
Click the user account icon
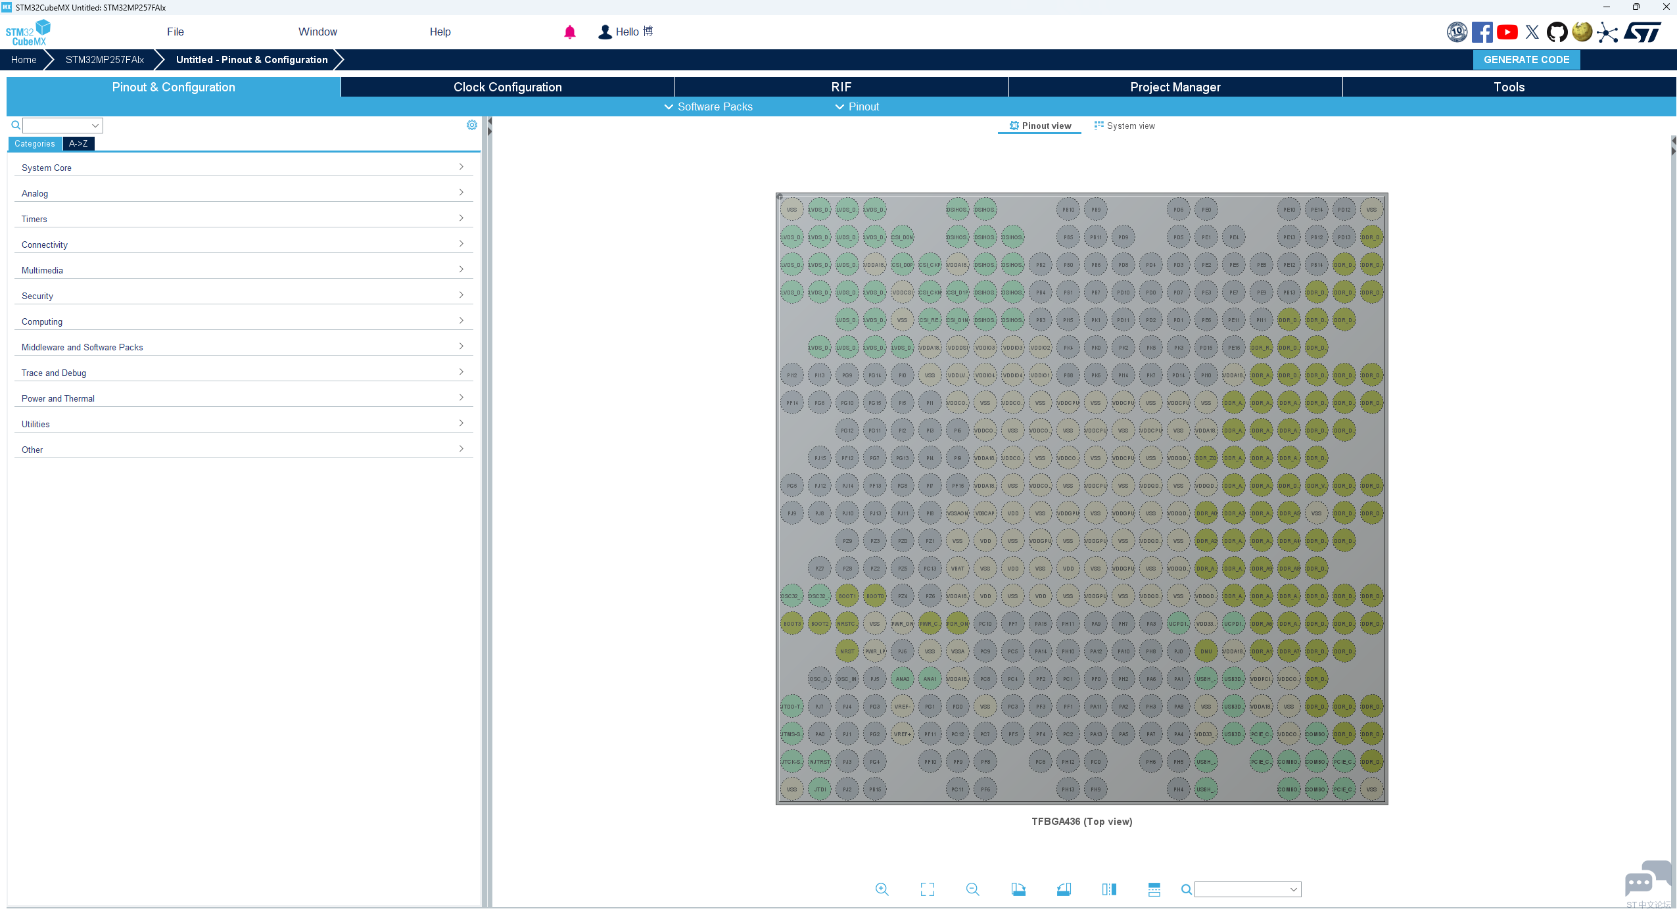pos(605,32)
